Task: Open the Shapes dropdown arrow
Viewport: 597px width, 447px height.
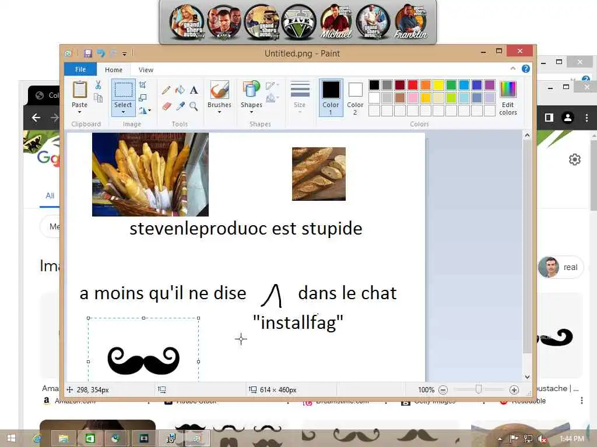Action: pyautogui.click(x=251, y=112)
